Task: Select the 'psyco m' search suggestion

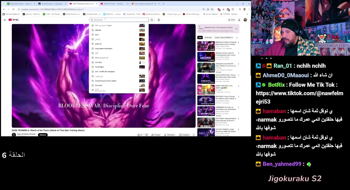Action: point(119,44)
